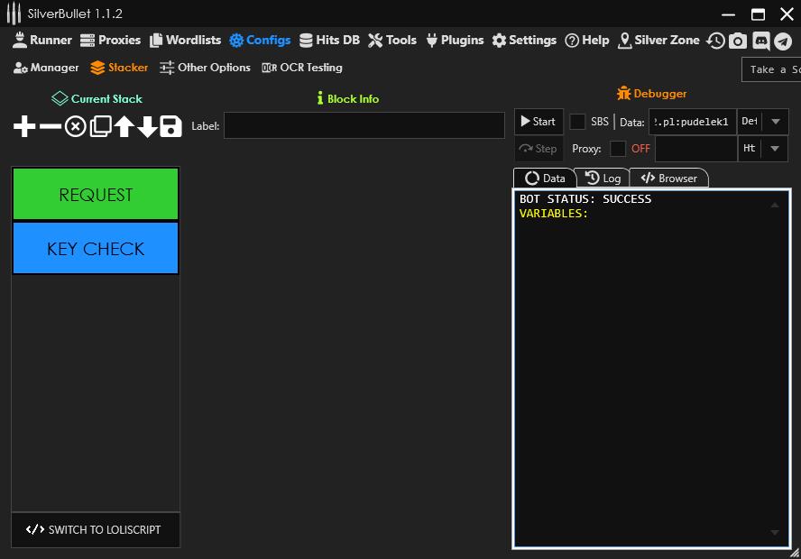Click the debugger Step button

click(x=539, y=149)
